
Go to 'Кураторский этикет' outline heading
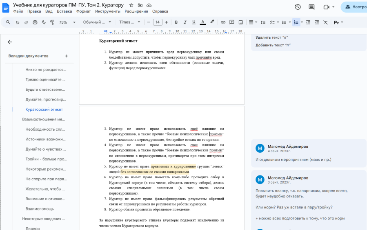coord(44,109)
